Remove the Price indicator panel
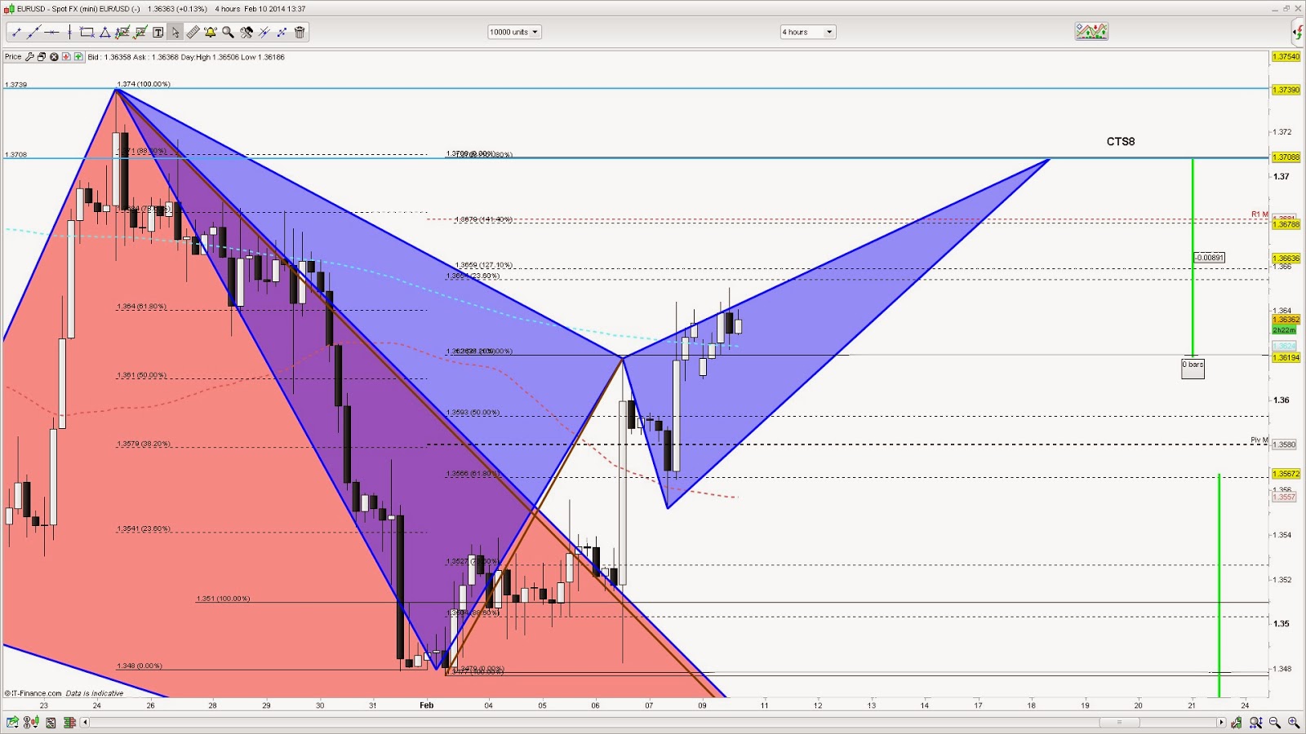Viewport: 1306px width, 734px height. 54,57
